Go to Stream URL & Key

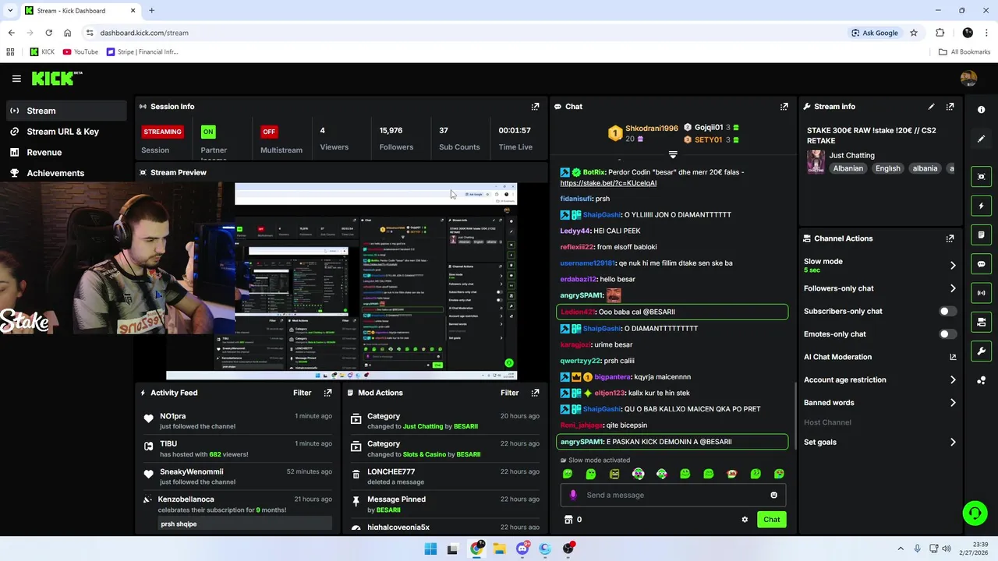pos(63,132)
